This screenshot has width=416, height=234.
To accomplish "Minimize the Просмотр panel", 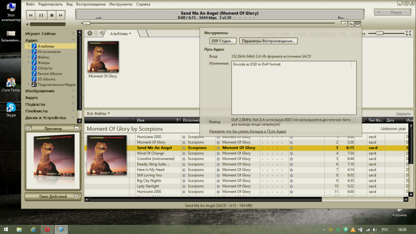I will [76, 129].
